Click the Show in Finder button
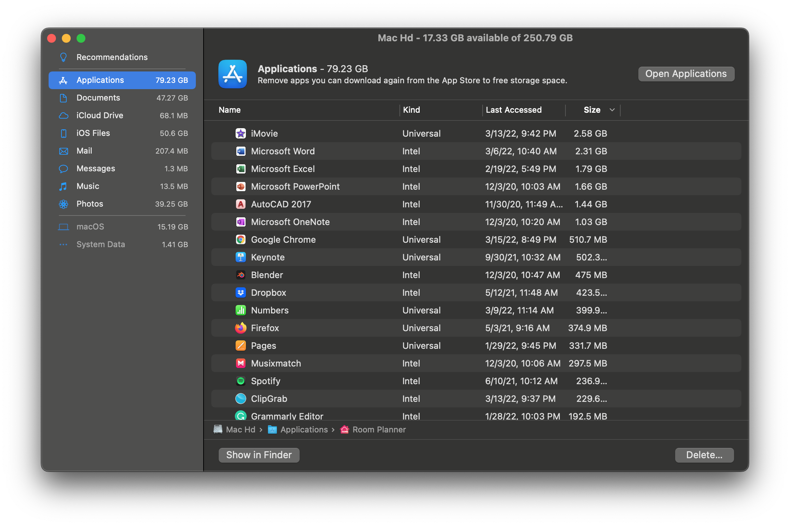790x526 pixels. pos(259,455)
